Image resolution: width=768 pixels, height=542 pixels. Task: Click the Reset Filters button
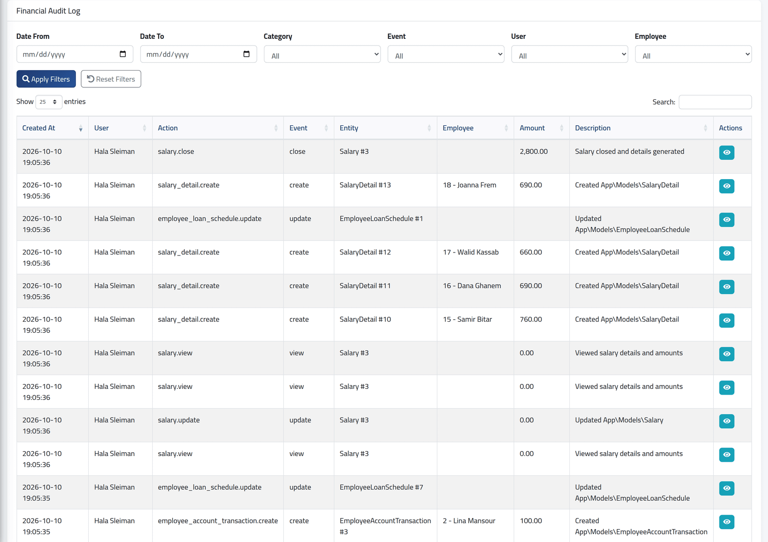coord(111,79)
